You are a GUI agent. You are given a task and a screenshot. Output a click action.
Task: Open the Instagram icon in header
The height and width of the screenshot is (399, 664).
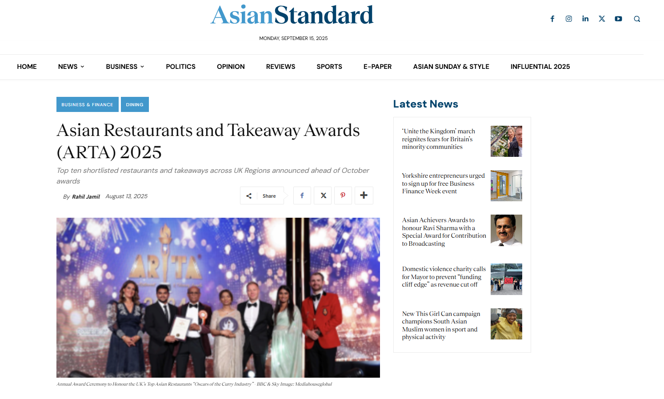(569, 19)
